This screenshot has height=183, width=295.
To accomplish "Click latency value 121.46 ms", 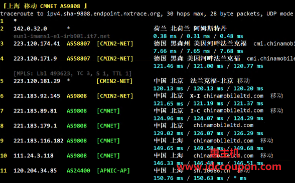I will click(x=168, y=66).
